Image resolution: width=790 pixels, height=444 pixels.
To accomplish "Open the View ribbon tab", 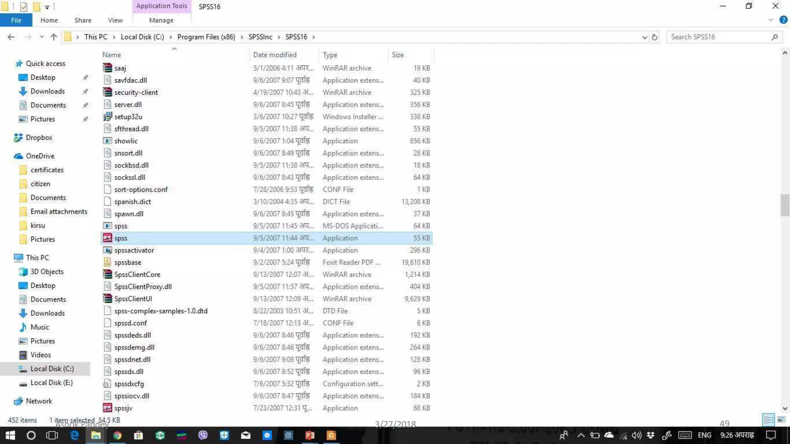I will [x=115, y=20].
